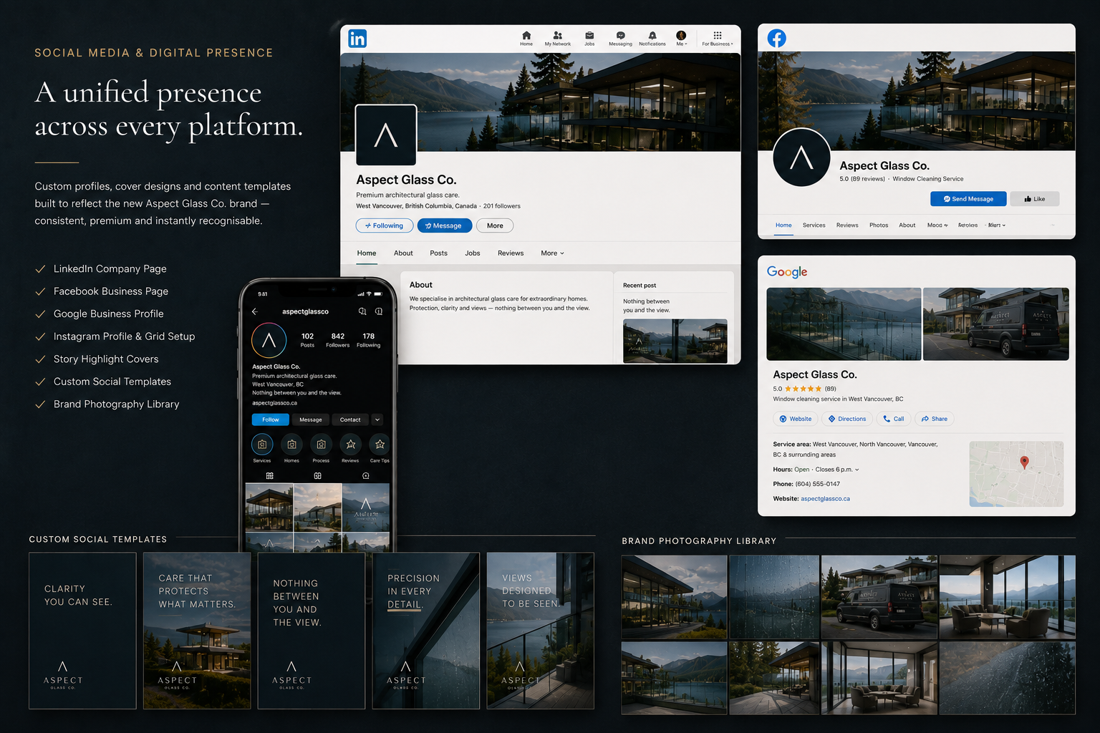The height and width of the screenshot is (733, 1100).
Task: Open the Photos tab on Facebook page
Action: pos(879,225)
